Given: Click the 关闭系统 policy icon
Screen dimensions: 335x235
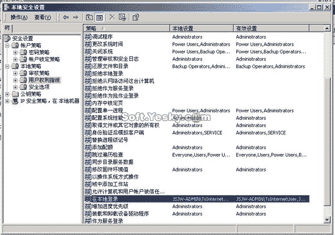Looking at the screenshot, I should click(x=88, y=51).
